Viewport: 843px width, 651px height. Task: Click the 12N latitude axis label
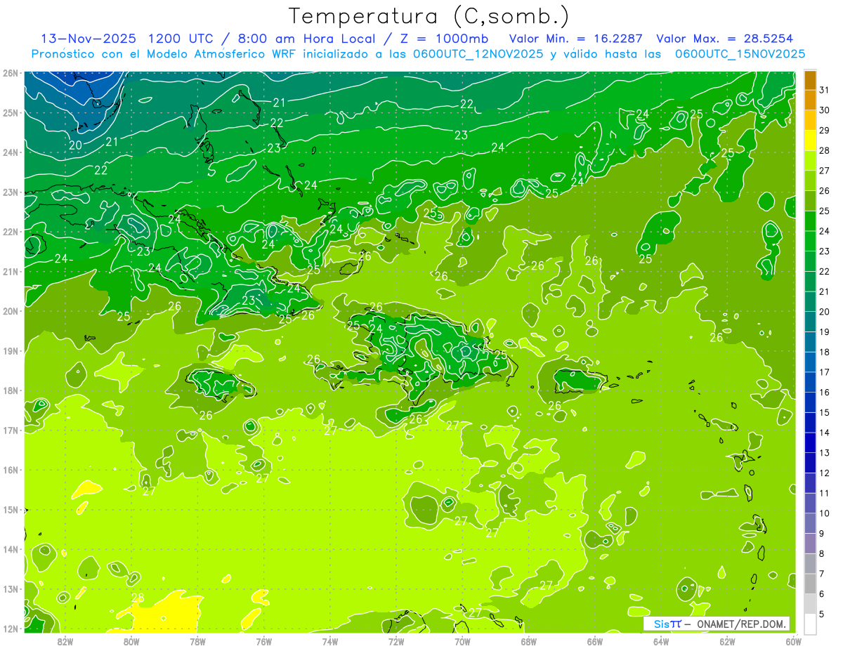(x=10, y=629)
